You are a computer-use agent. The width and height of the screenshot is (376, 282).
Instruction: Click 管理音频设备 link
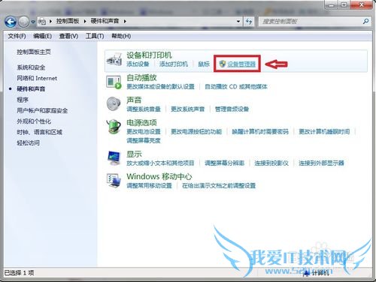(x=232, y=109)
